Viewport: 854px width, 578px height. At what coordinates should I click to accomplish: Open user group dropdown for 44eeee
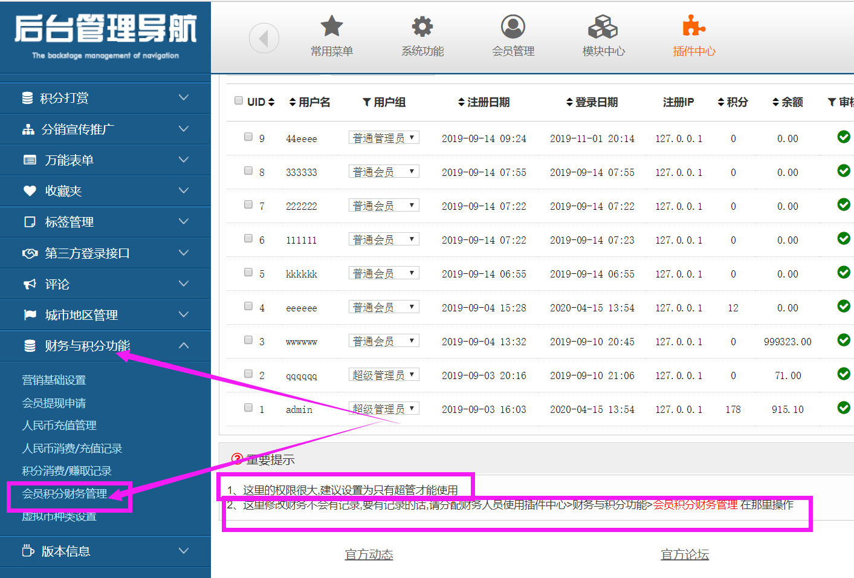tap(384, 138)
